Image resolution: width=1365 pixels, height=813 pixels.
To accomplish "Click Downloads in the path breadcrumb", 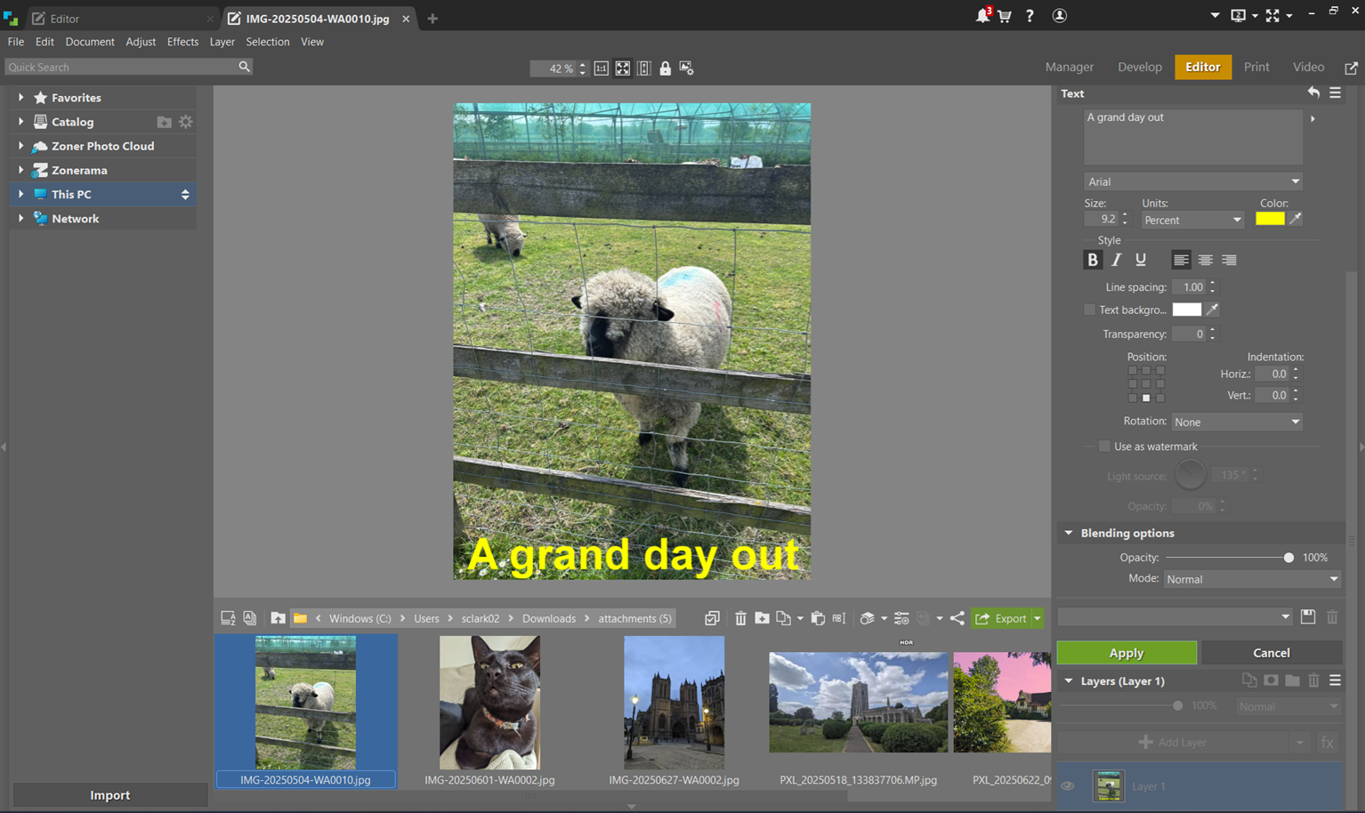I will (x=548, y=618).
